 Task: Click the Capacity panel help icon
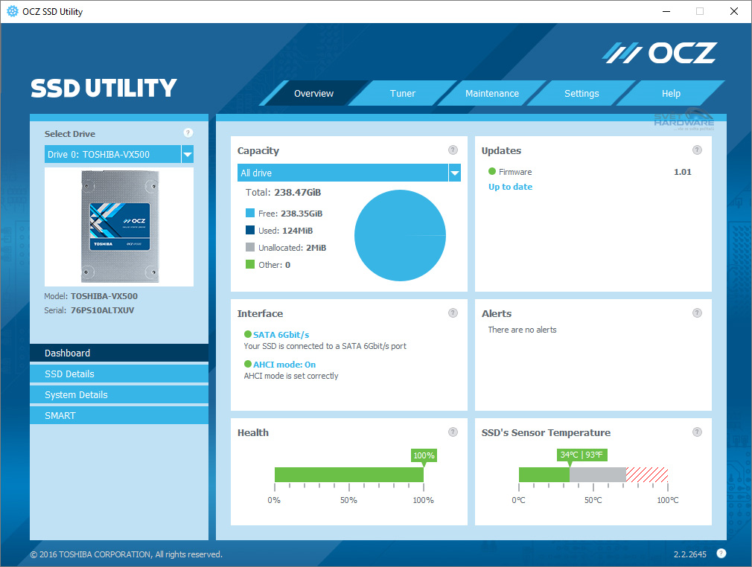pyautogui.click(x=453, y=150)
